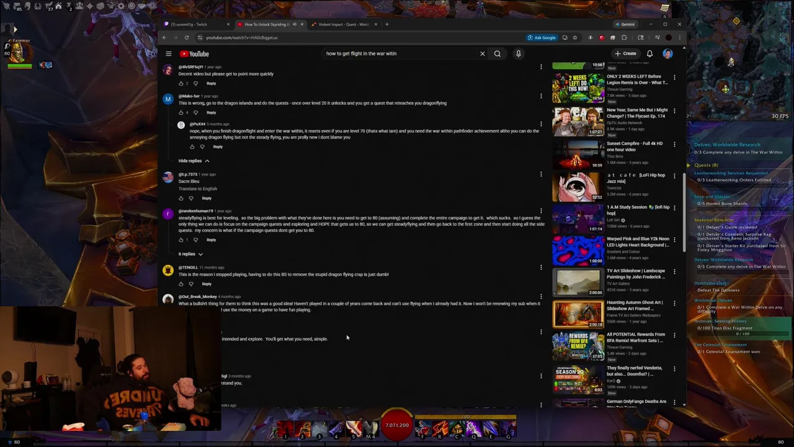The height and width of the screenshot is (447, 794).
Task: Open browser extensions puzzle icon
Action: click(x=624, y=37)
